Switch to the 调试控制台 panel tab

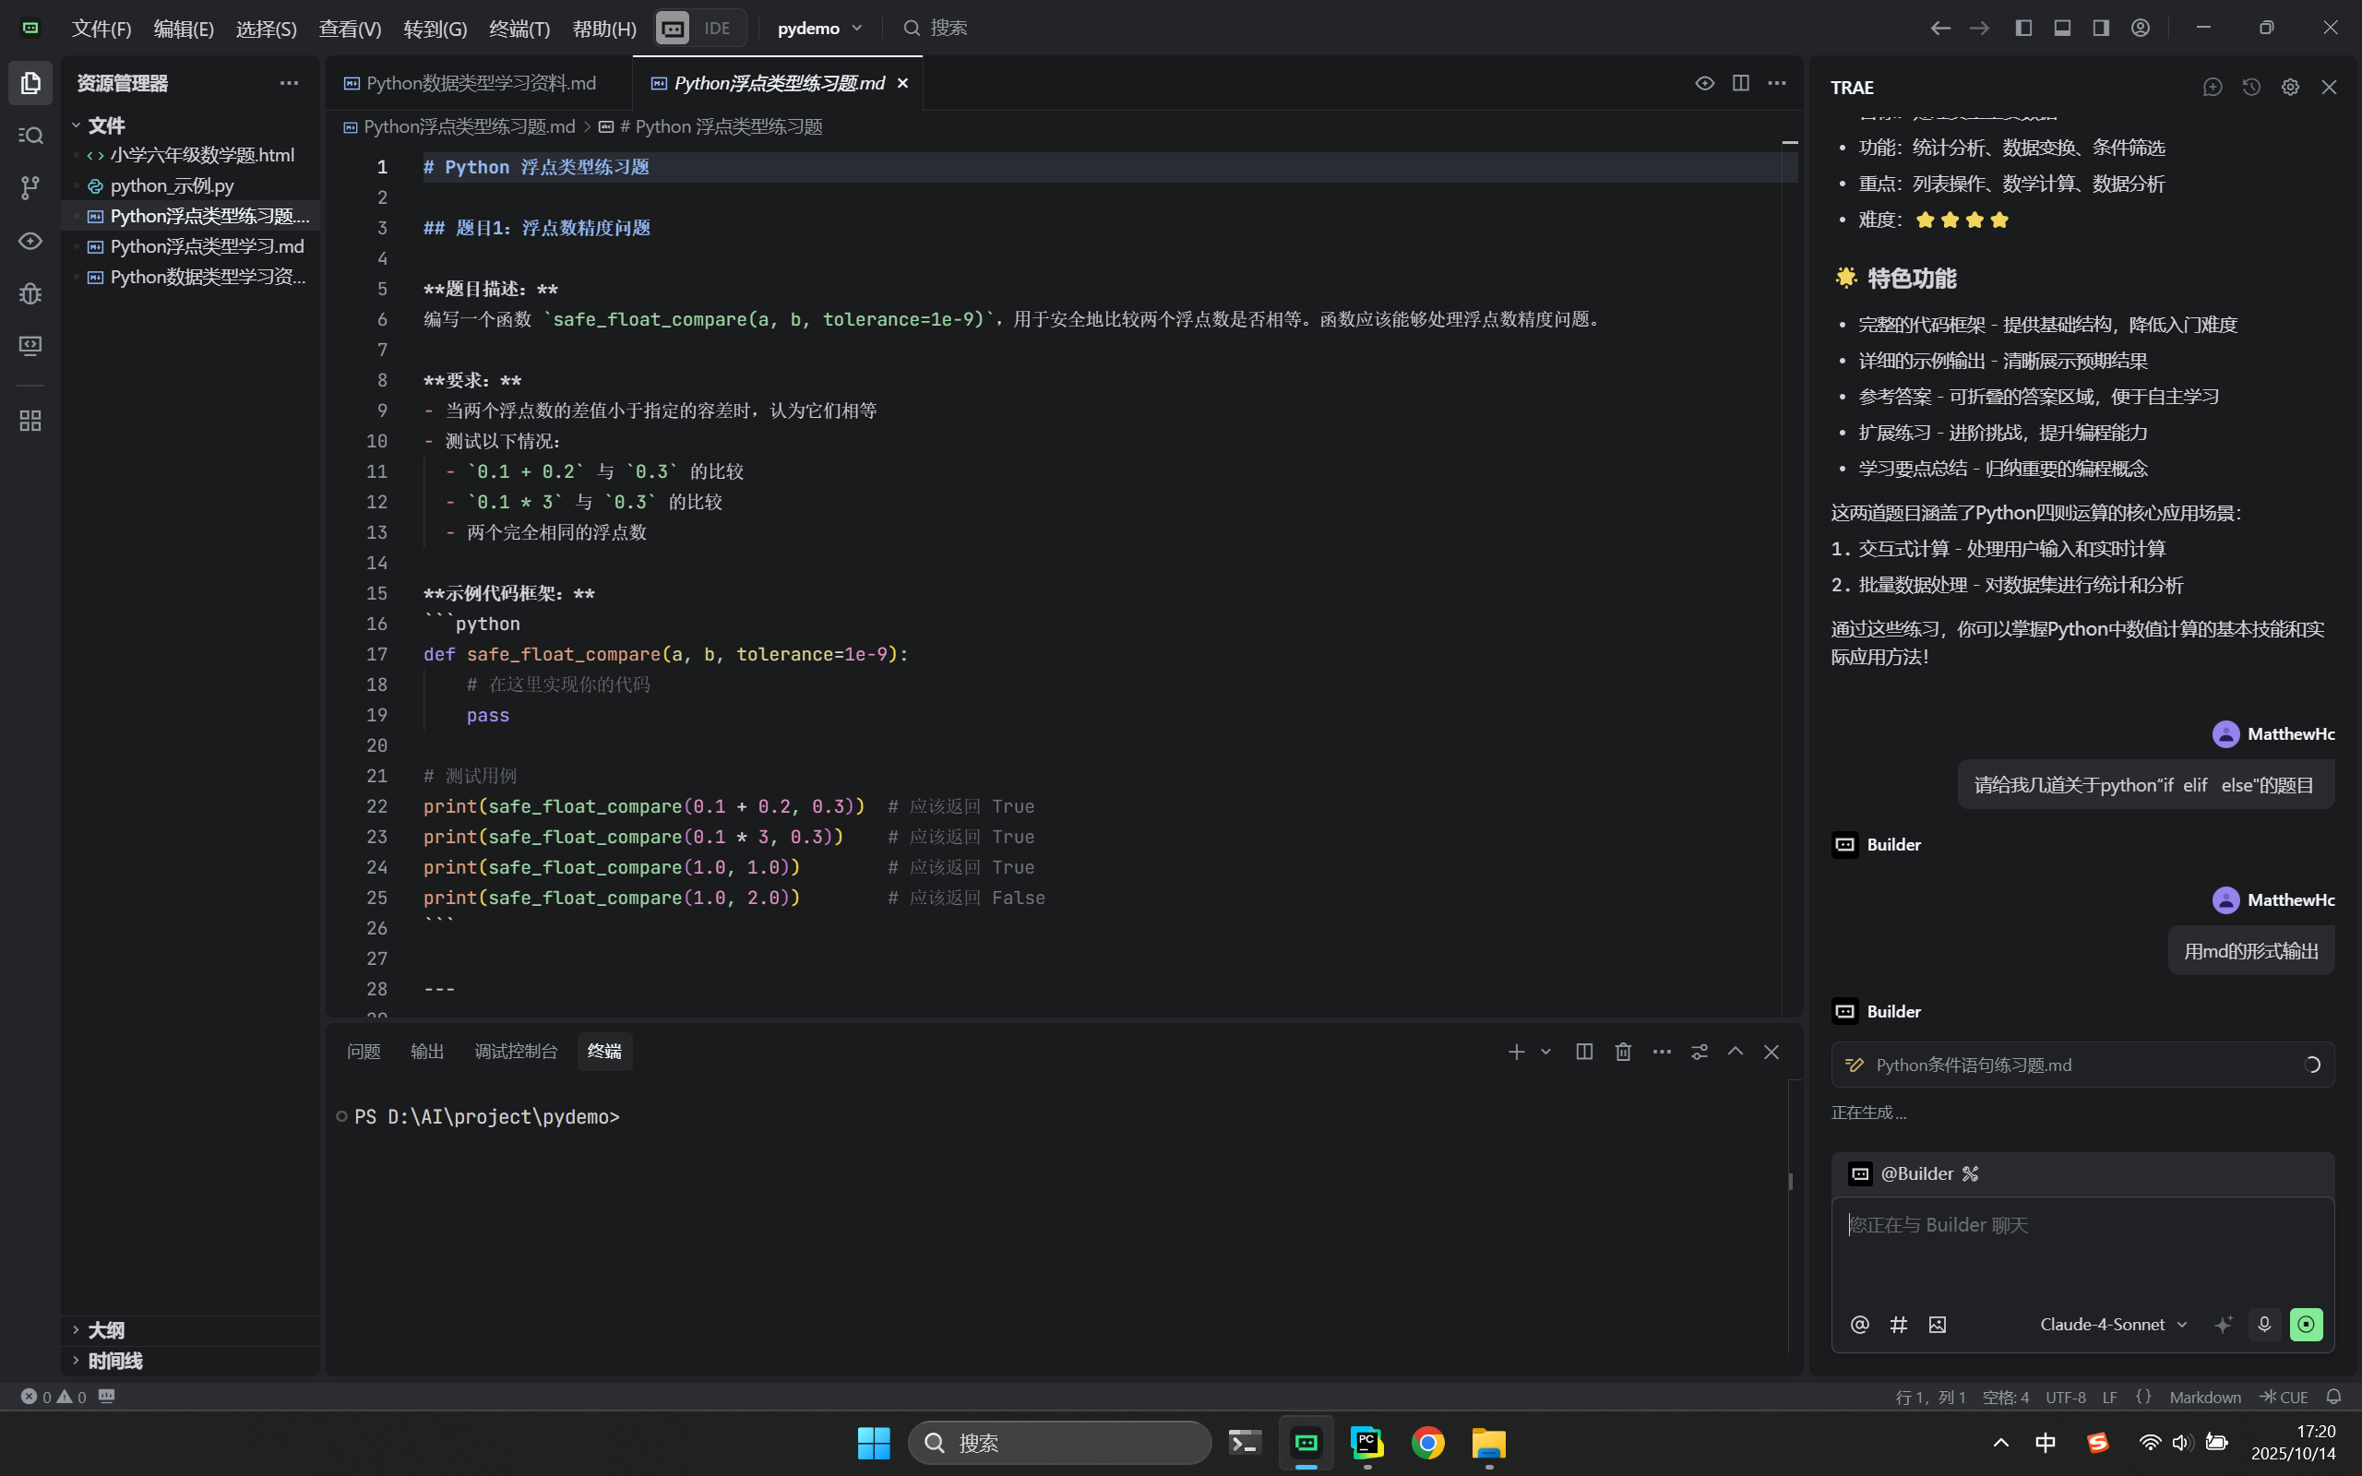(517, 1052)
